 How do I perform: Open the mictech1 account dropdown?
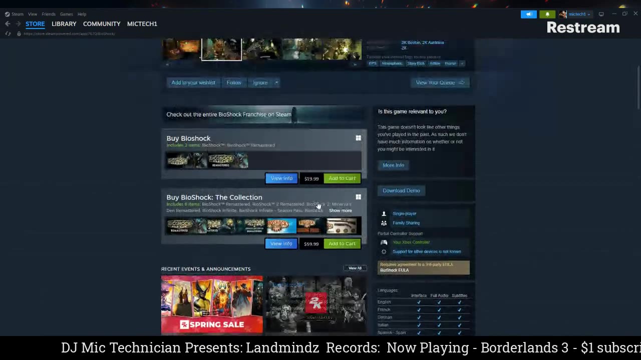point(575,14)
